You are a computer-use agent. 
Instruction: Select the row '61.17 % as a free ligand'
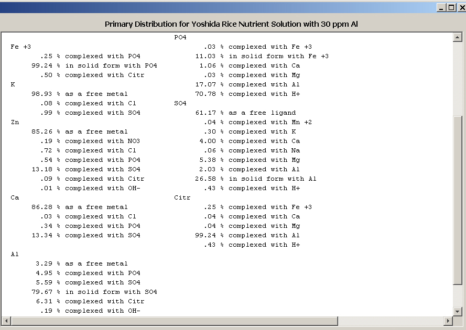click(x=245, y=113)
